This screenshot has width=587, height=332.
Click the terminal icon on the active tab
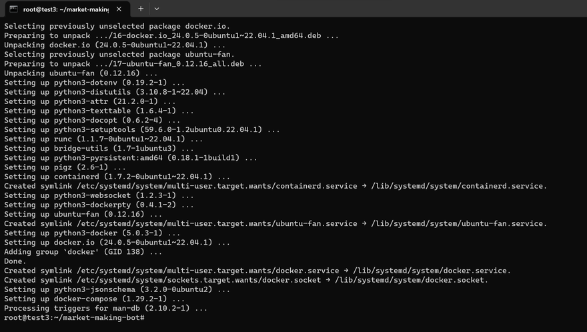tap(13, 9)
